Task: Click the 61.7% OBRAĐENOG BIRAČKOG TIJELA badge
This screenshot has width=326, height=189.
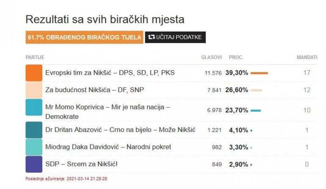Action: point(84,37)
